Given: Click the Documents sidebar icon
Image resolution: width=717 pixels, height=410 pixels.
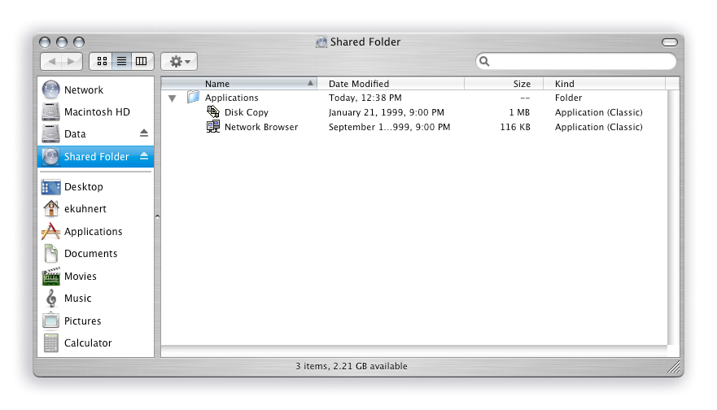Looking at the screenshot, I should [x=50, y=253].
